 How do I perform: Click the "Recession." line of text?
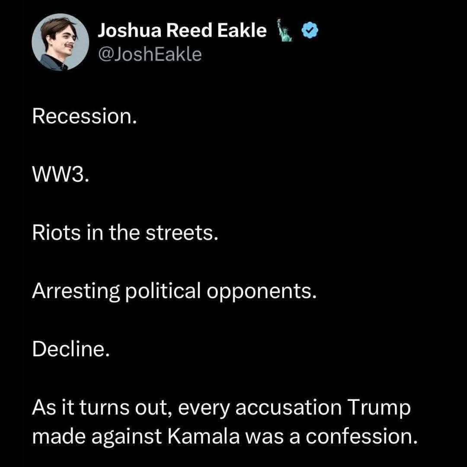click(84, 117)
